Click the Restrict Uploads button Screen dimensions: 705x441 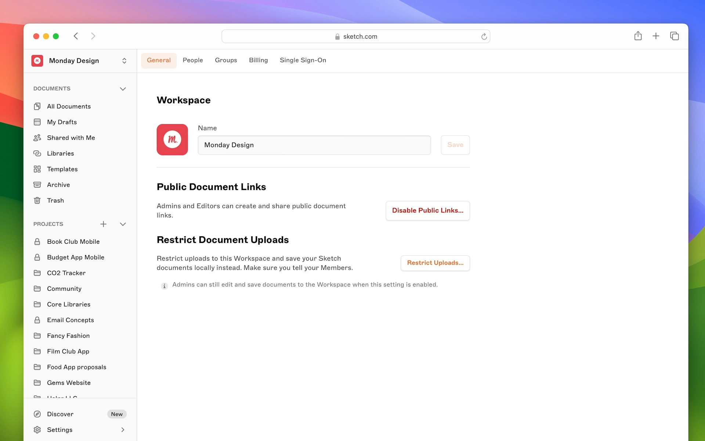click(x=435, y=263)
